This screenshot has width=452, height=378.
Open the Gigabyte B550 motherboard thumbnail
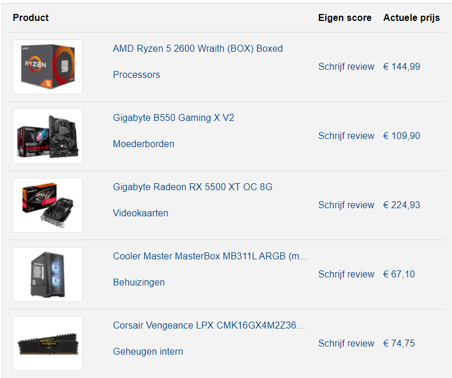pyautogui.click(x=48, y=136)
